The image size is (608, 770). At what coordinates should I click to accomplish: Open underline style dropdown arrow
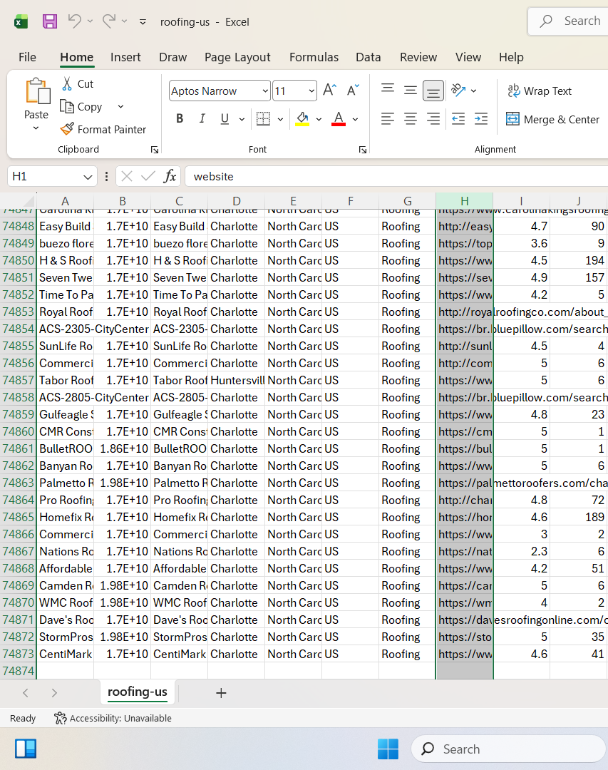pos(242,119)
